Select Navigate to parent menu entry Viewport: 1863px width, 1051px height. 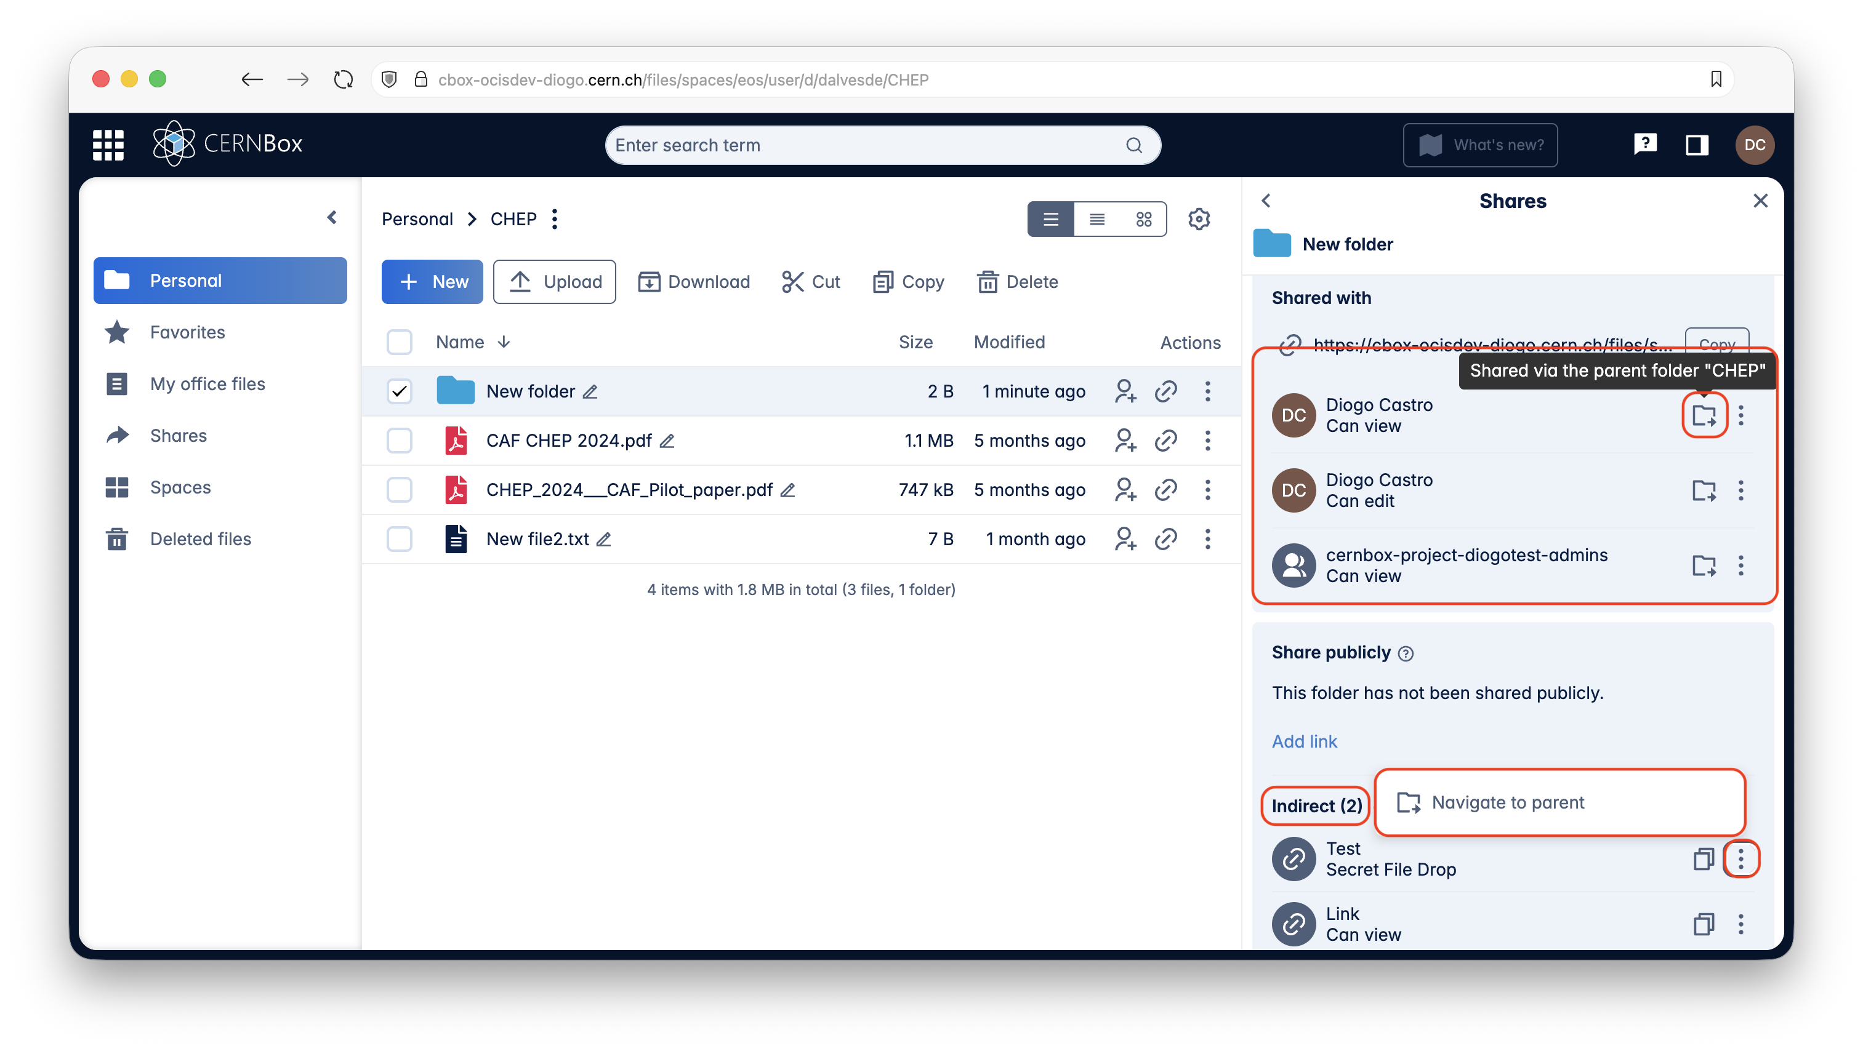[x=1507, y=802]
